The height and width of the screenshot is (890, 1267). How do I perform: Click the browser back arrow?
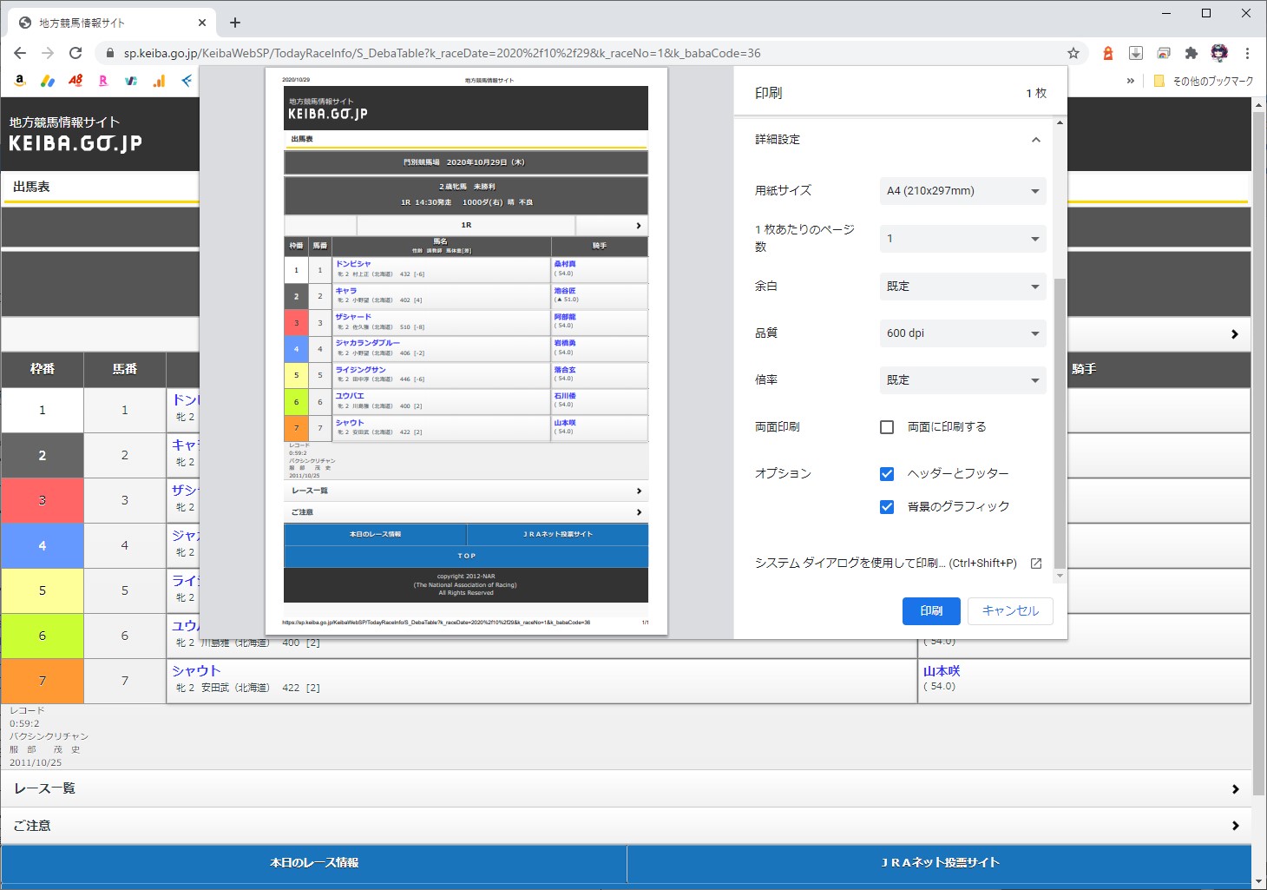[x=20, y=53]
